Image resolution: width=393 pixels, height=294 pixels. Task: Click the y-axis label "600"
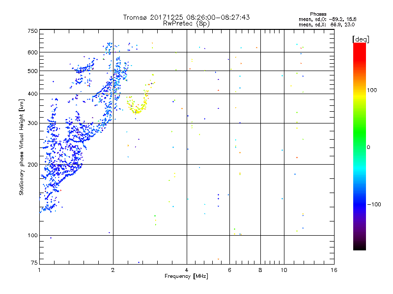pos(32,52)
